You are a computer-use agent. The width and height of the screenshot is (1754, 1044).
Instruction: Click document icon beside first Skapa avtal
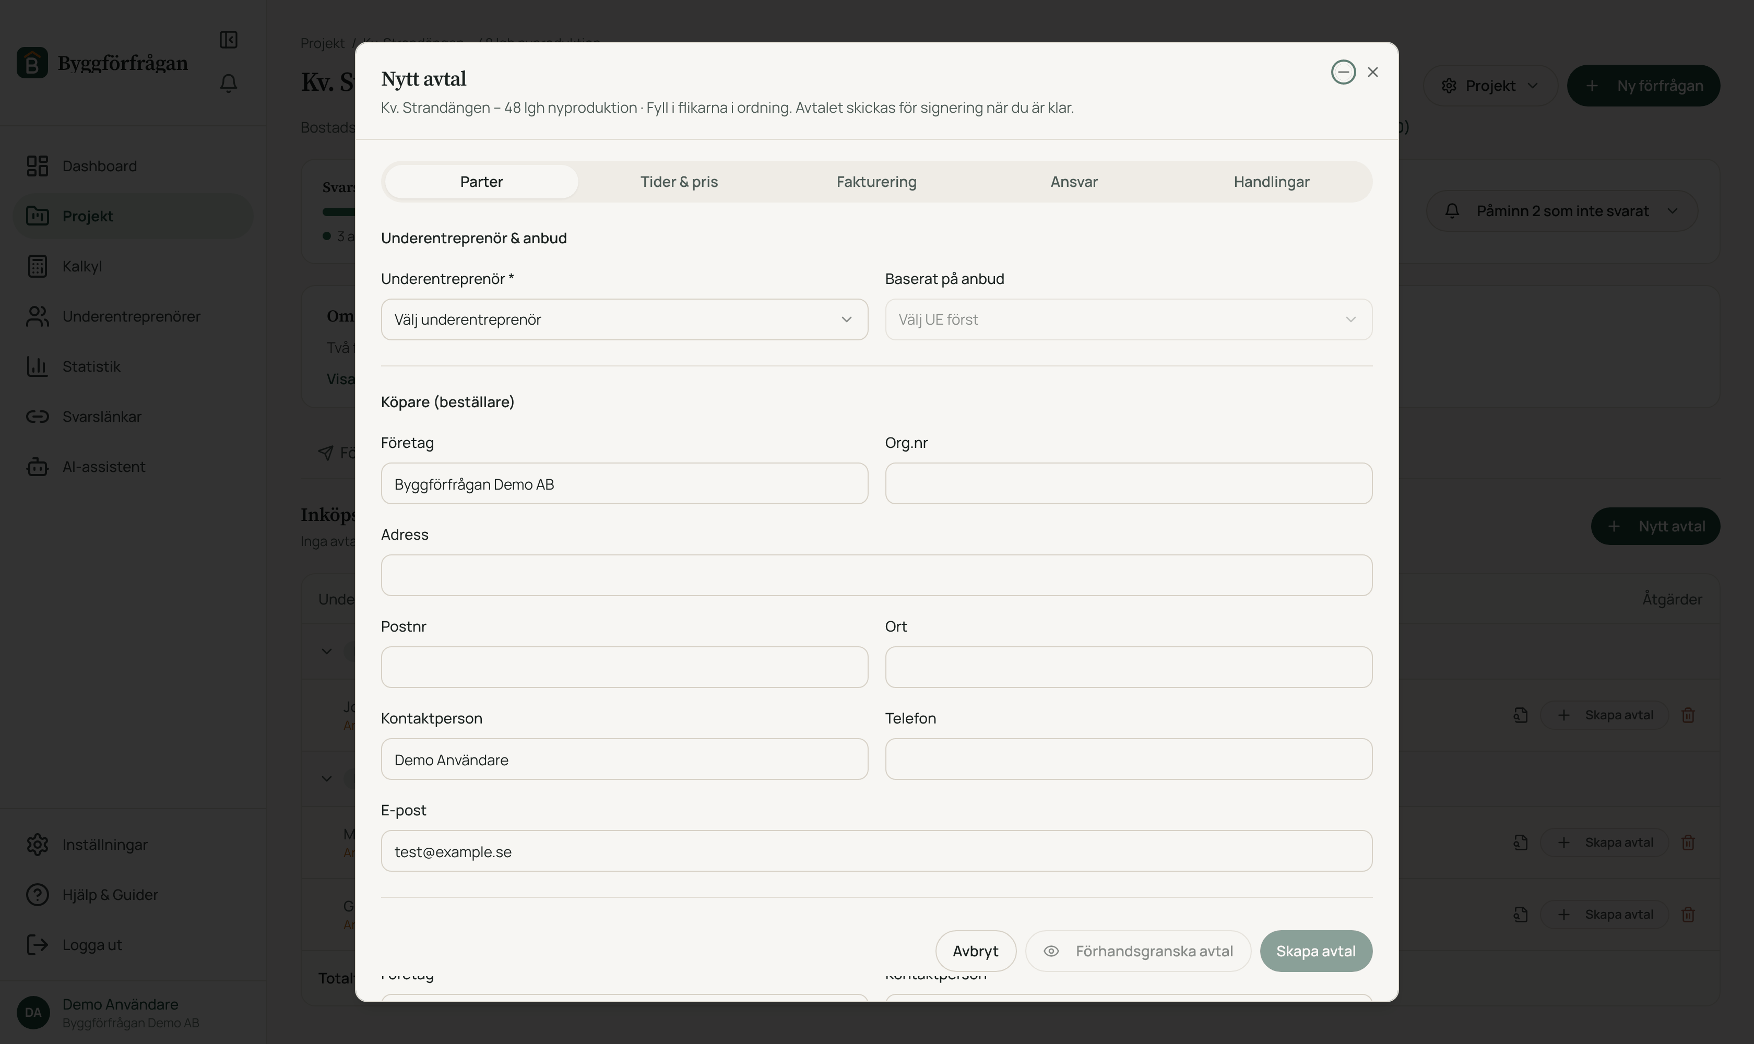click(x=1521, y=715)
